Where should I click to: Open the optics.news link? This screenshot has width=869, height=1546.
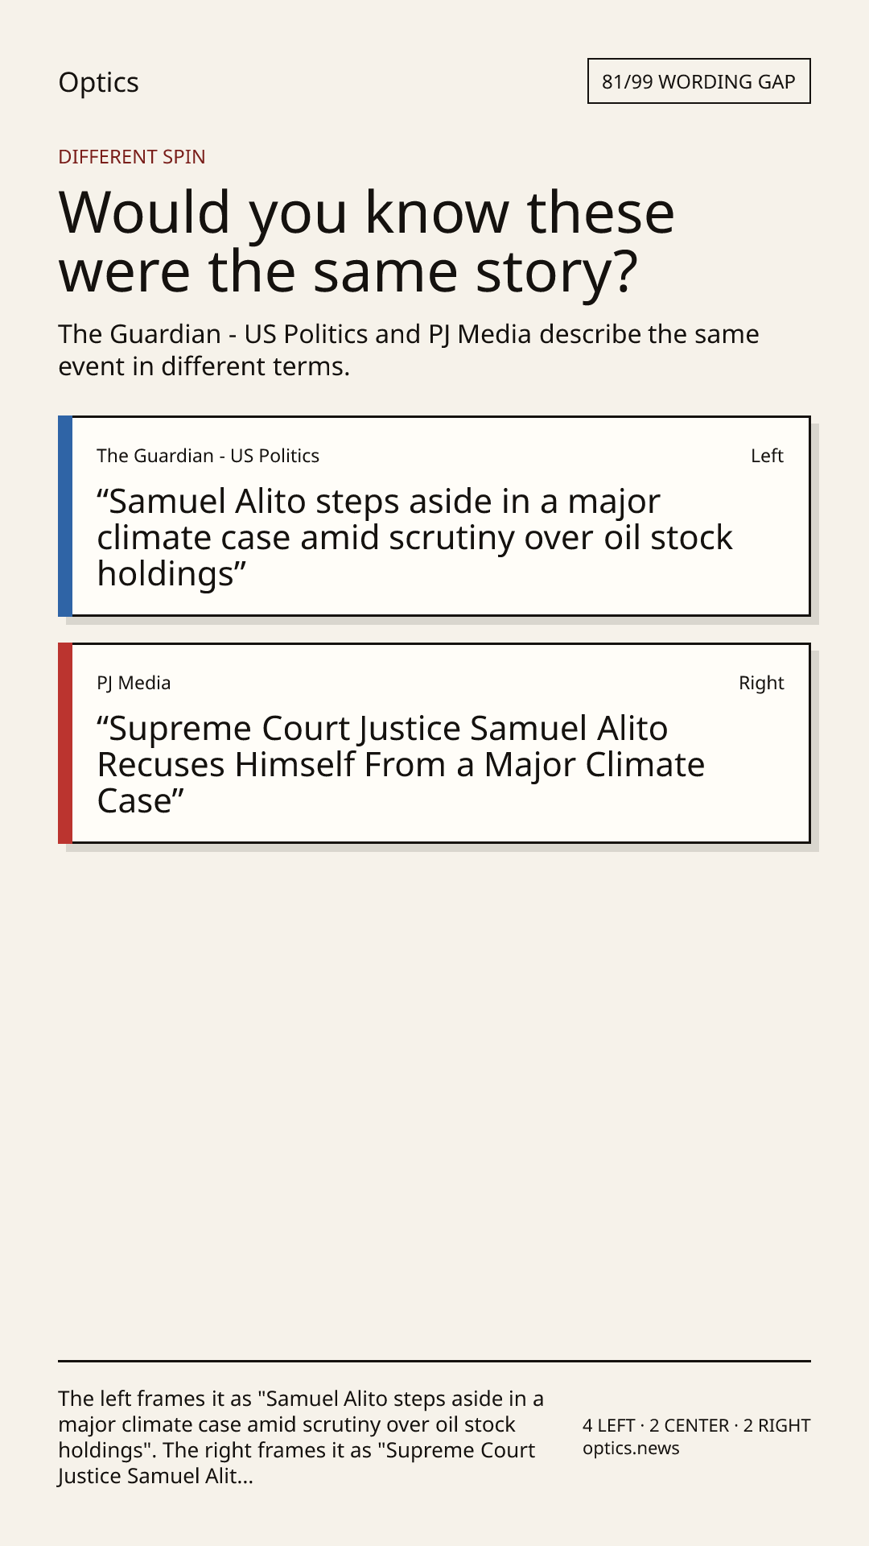click(631, 1448)
